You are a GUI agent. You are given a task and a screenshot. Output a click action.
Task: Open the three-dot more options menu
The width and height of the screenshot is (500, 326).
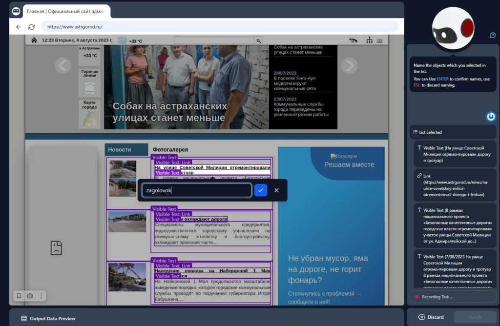point(41,296)
